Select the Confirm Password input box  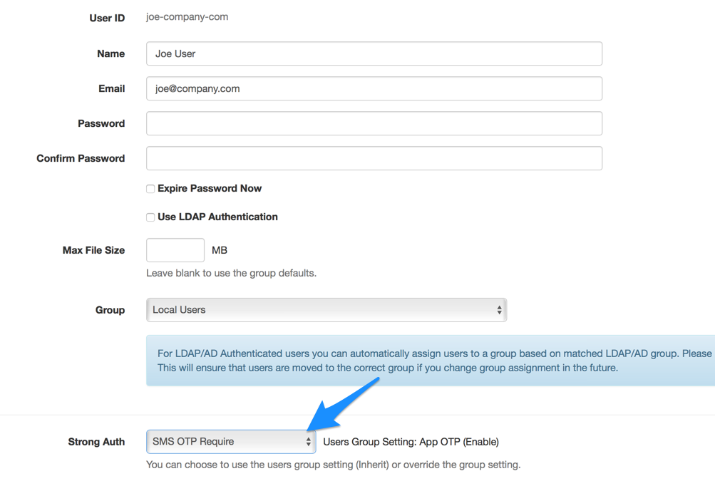[x=374, y=158]
